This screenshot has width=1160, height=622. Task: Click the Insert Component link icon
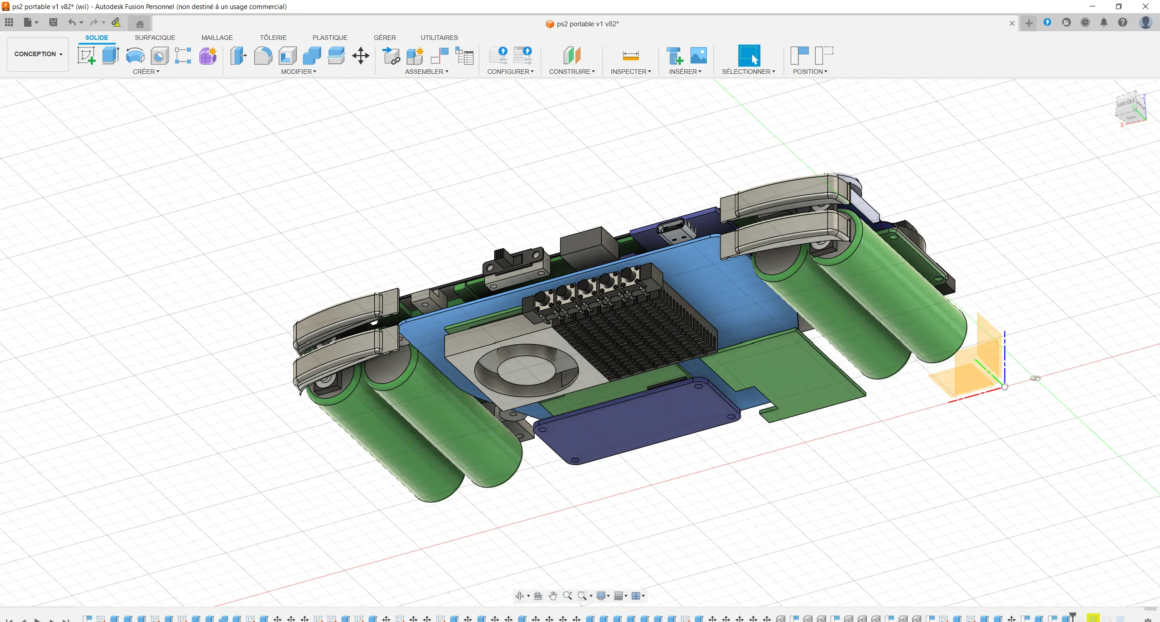391,56
